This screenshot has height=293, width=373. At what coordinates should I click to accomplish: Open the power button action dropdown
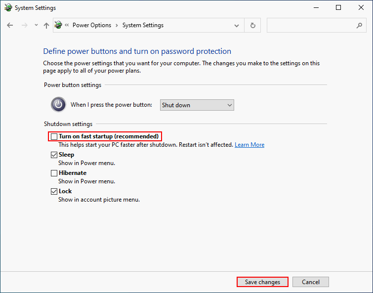pos(197,105)
